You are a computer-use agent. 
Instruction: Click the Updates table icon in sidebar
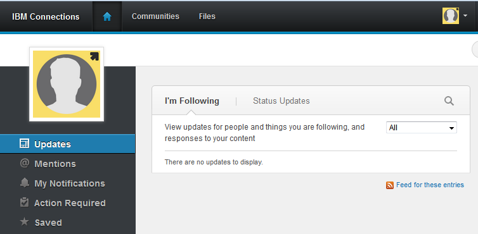(x=24, y=144)
